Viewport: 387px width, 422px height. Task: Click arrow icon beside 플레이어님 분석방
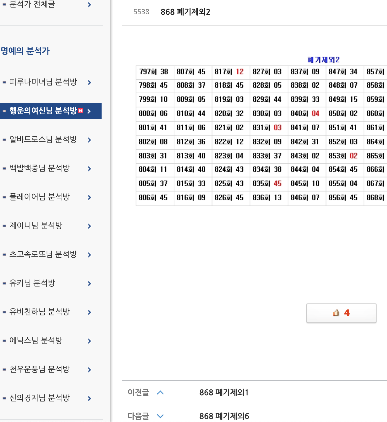tap(89, 197)
